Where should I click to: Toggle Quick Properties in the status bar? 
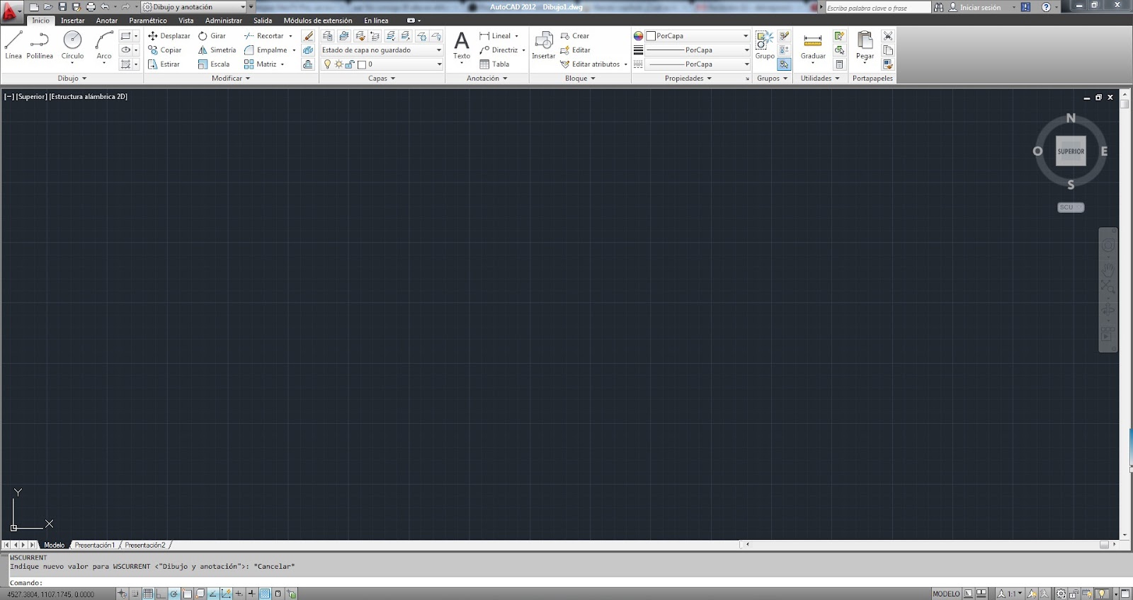pos(278,594)
